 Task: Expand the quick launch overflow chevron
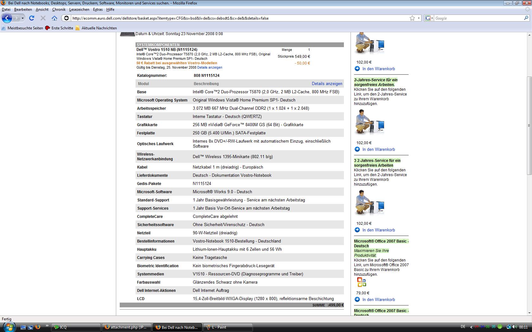point(47,325)
